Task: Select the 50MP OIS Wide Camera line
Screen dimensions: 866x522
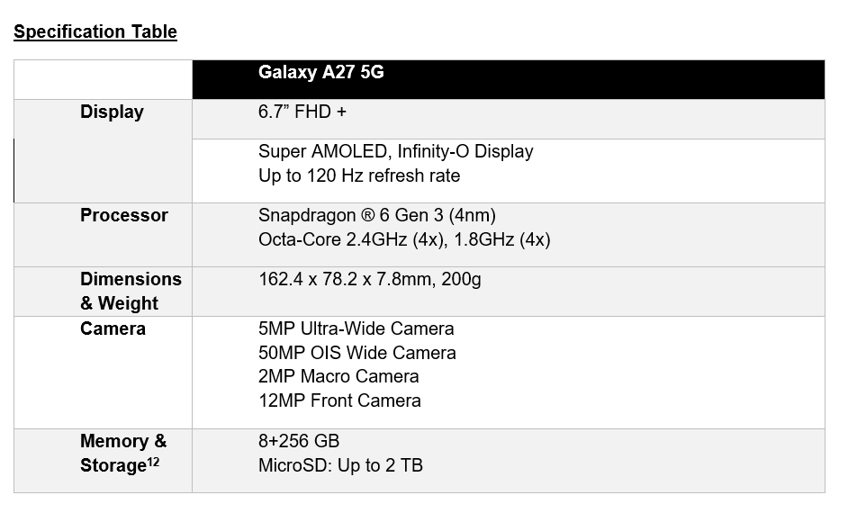Action: [356, 353]
